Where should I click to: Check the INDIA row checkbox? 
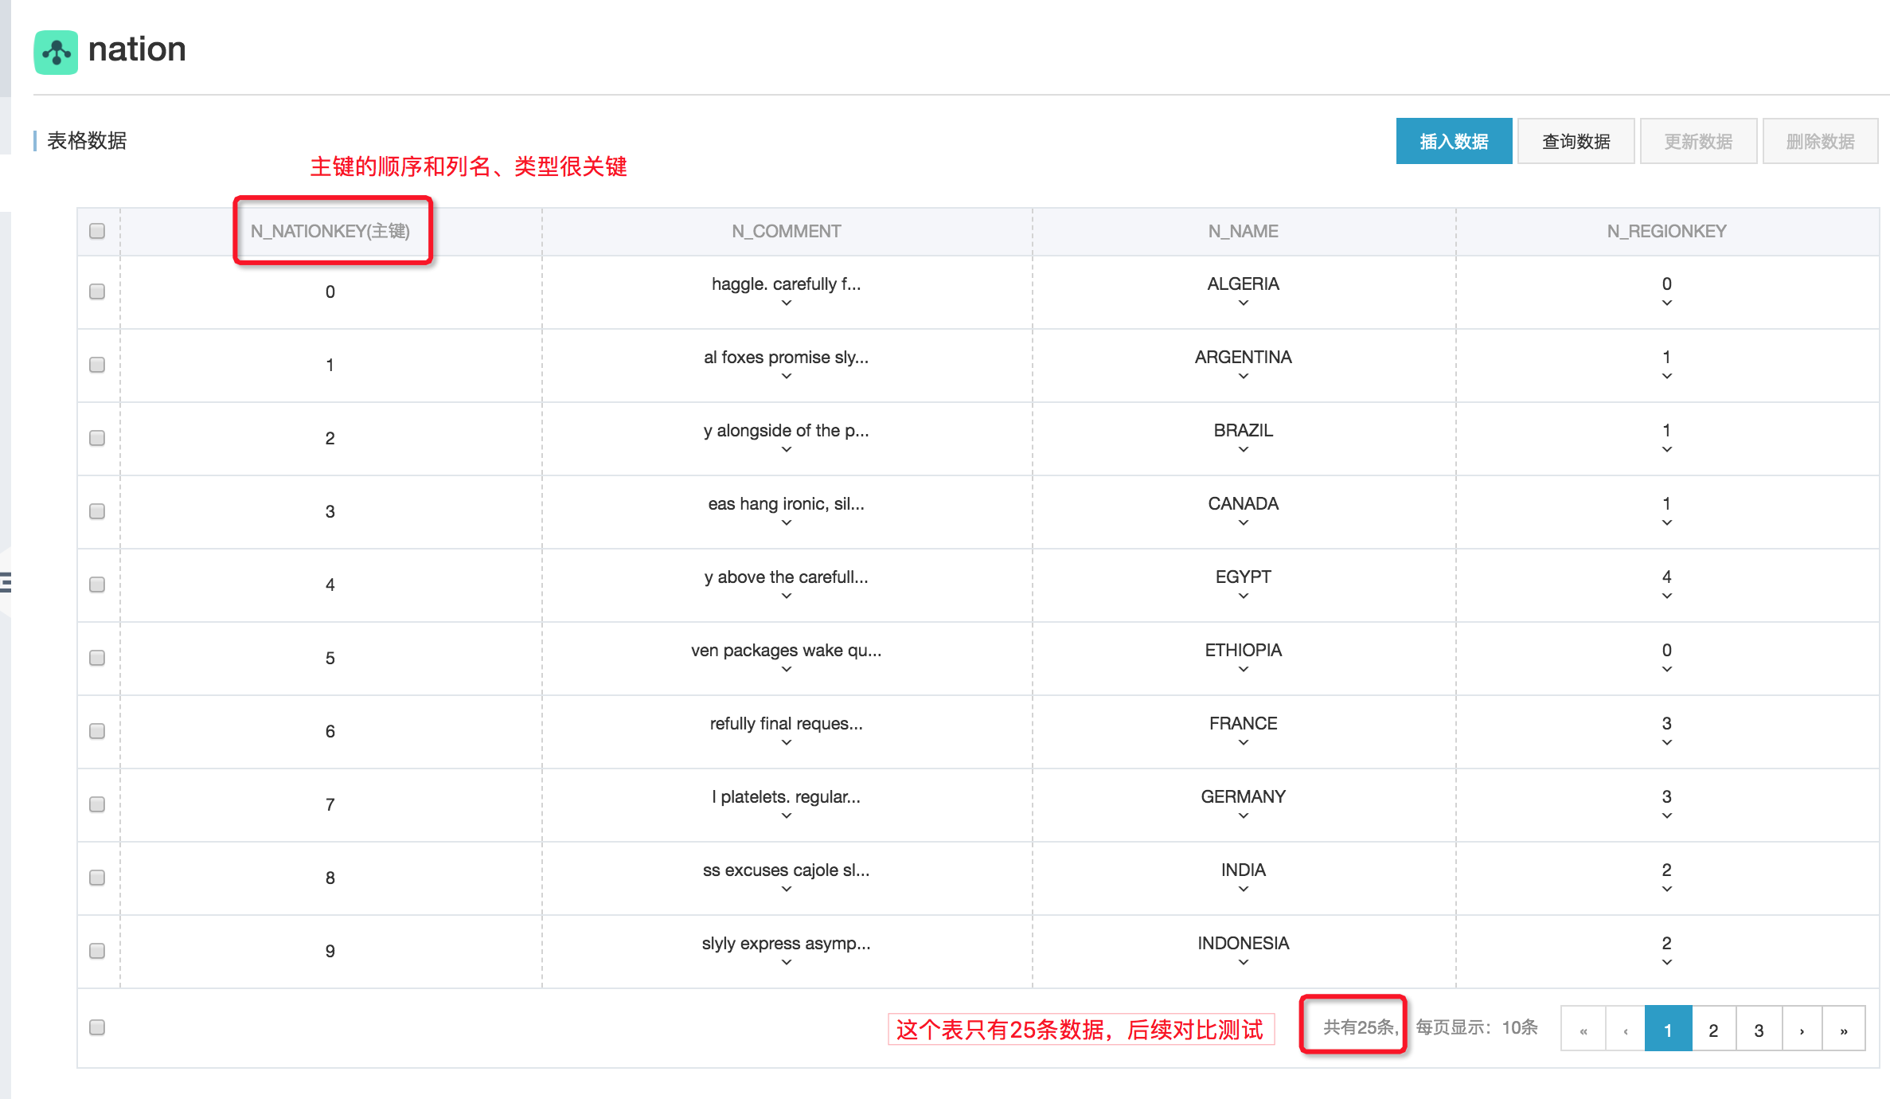pyautogui.click(x=97, y=878)
